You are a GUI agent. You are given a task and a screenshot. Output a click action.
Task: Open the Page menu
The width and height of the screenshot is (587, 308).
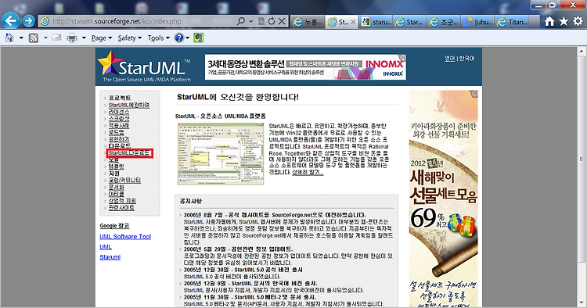coord(102,38)
